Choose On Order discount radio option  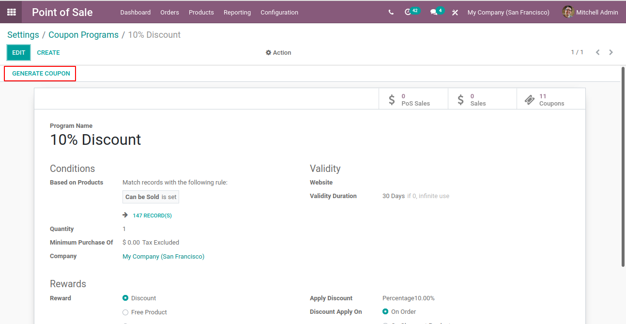385,312
